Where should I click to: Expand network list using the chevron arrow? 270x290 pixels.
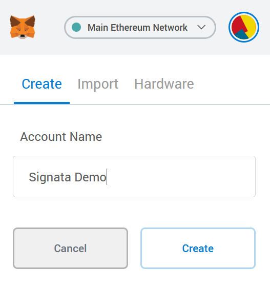[201, 27]
